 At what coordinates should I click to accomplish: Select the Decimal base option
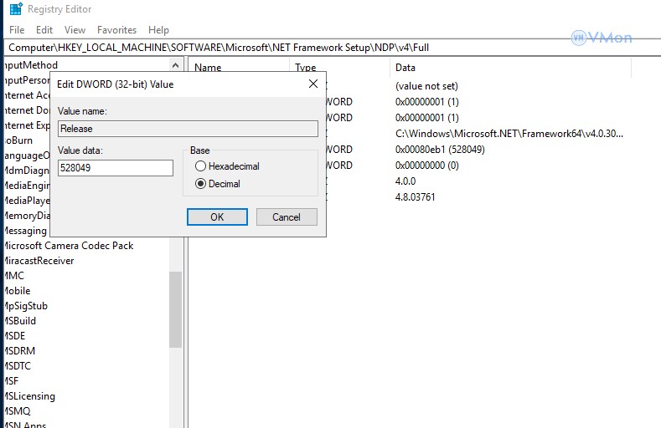tap(200, 184)
